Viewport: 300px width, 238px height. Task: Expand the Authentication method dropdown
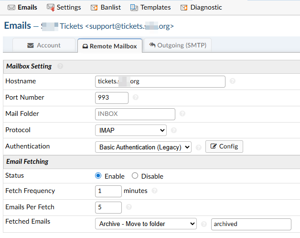(x=143, y=147)
